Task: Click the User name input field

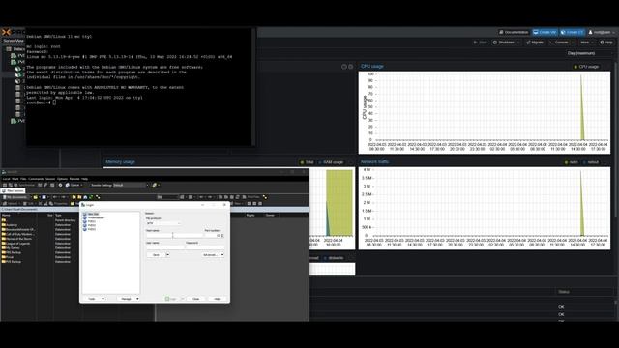Action: click(x=164, y=247)
